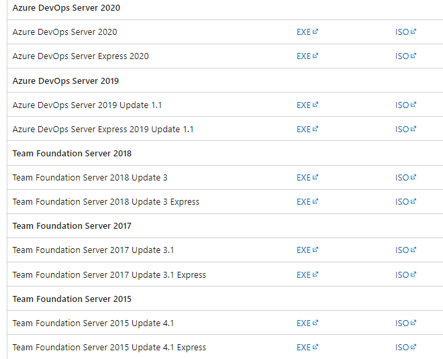Download Team Foundation Server 2018 Update 3 ISO

click(x=405, y=177)
